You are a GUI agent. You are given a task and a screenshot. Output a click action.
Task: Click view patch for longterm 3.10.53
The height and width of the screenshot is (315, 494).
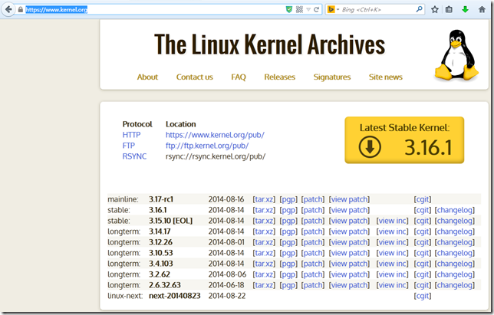[x=349, y=253]
